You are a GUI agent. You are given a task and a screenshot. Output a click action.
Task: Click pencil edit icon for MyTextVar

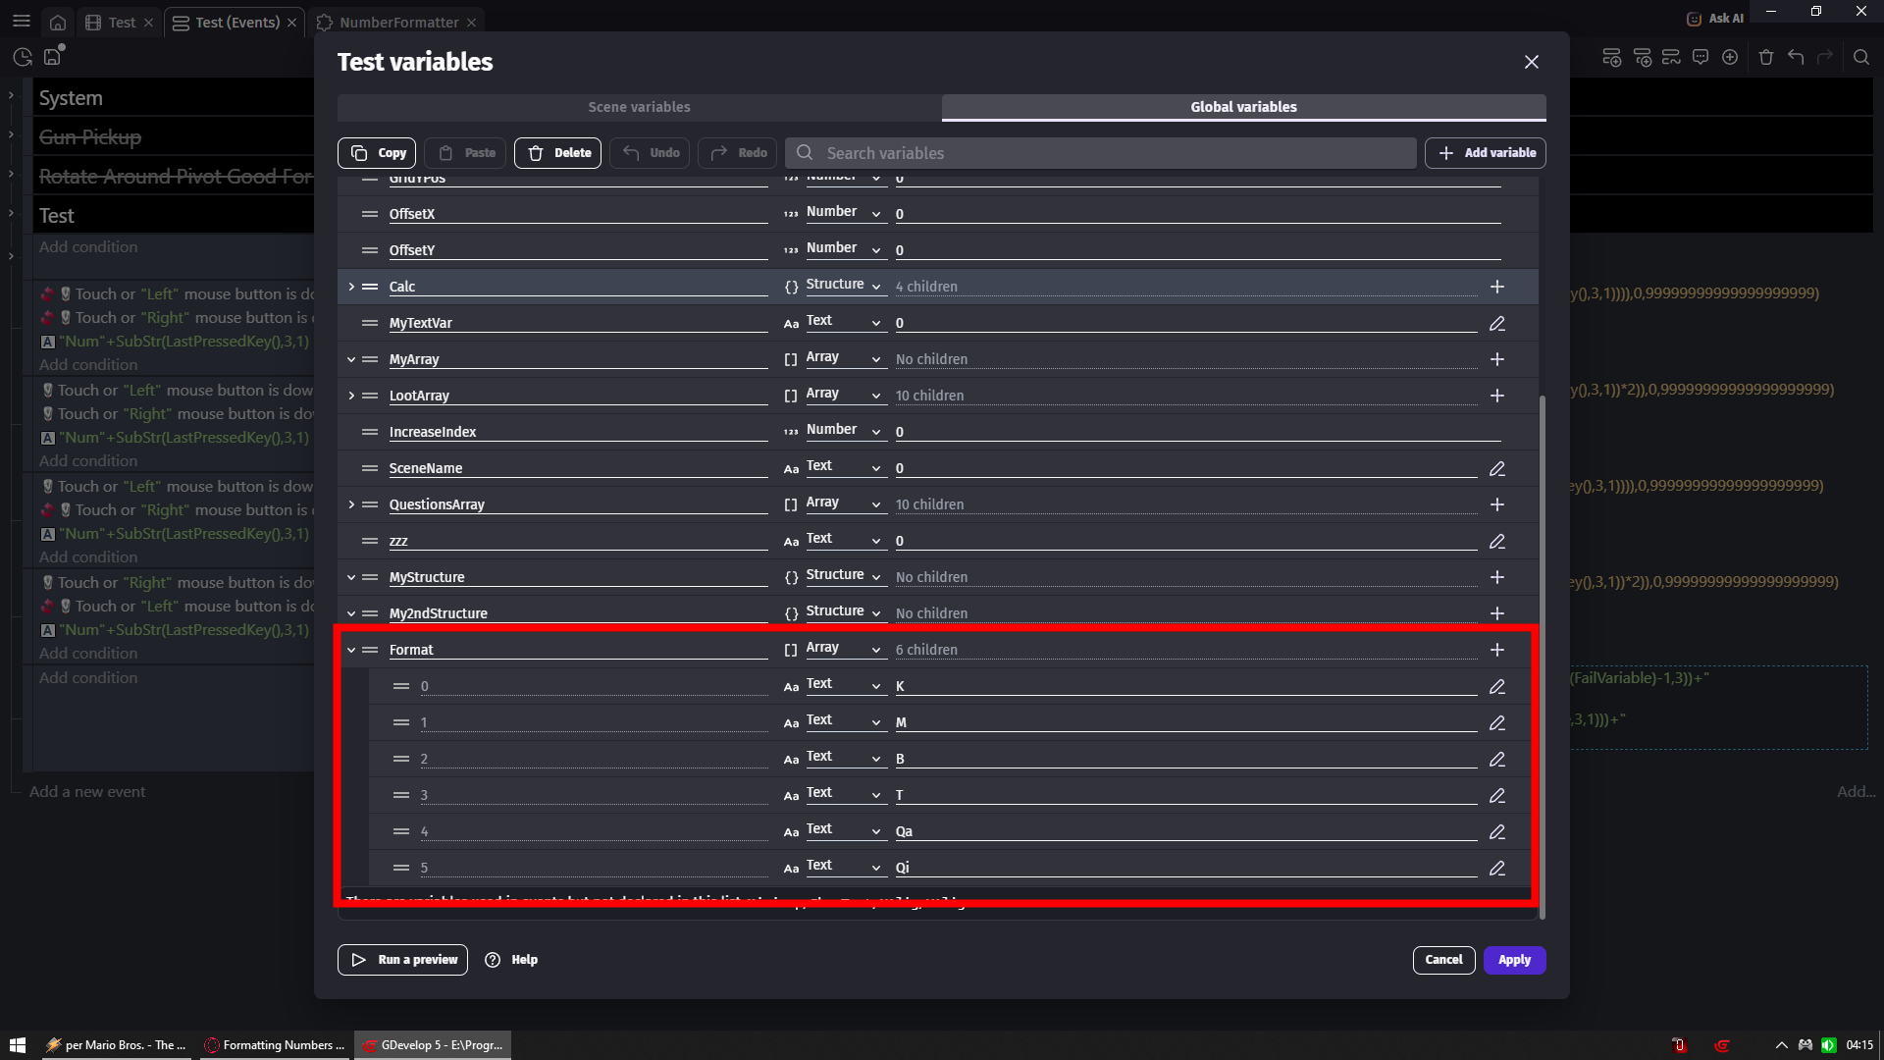1496,323
